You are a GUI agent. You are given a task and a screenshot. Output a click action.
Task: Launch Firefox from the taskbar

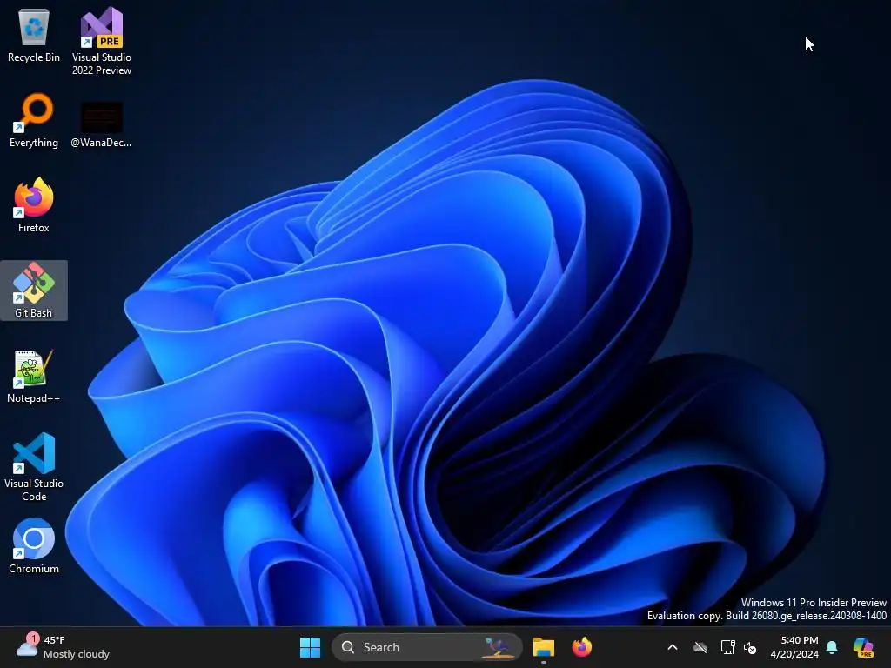point(582,647)
